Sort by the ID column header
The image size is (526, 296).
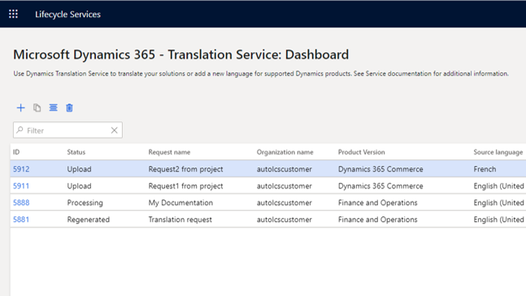16,152
